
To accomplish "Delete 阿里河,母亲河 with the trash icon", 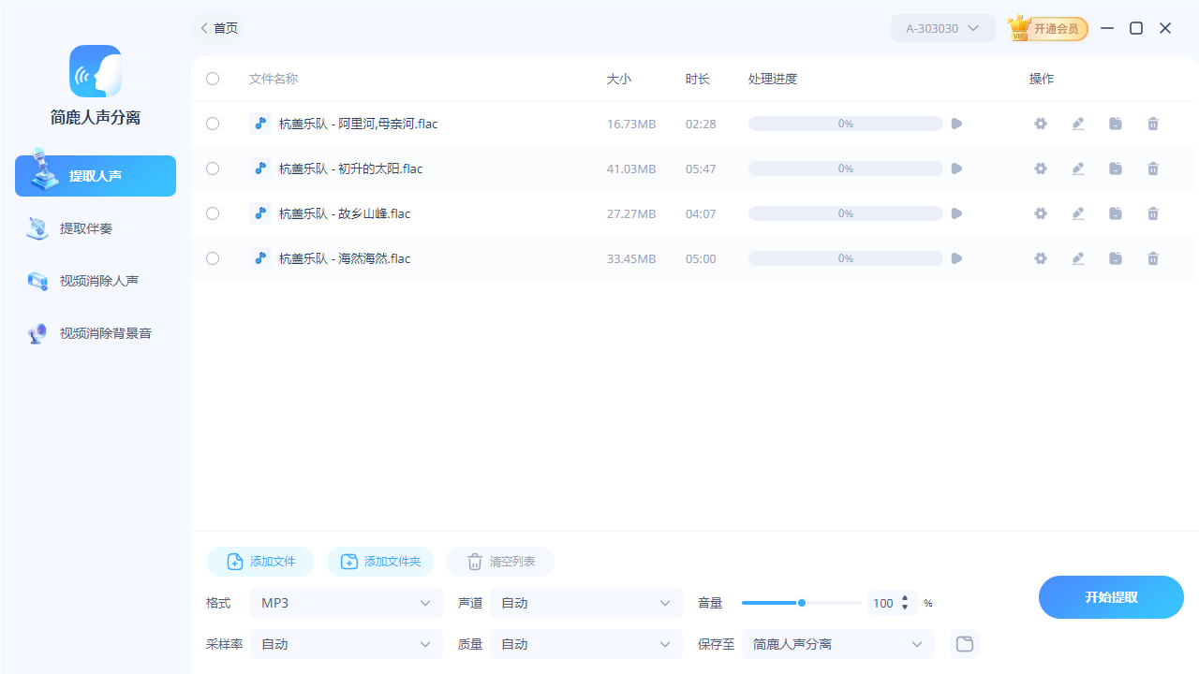I will point(1153,123).
